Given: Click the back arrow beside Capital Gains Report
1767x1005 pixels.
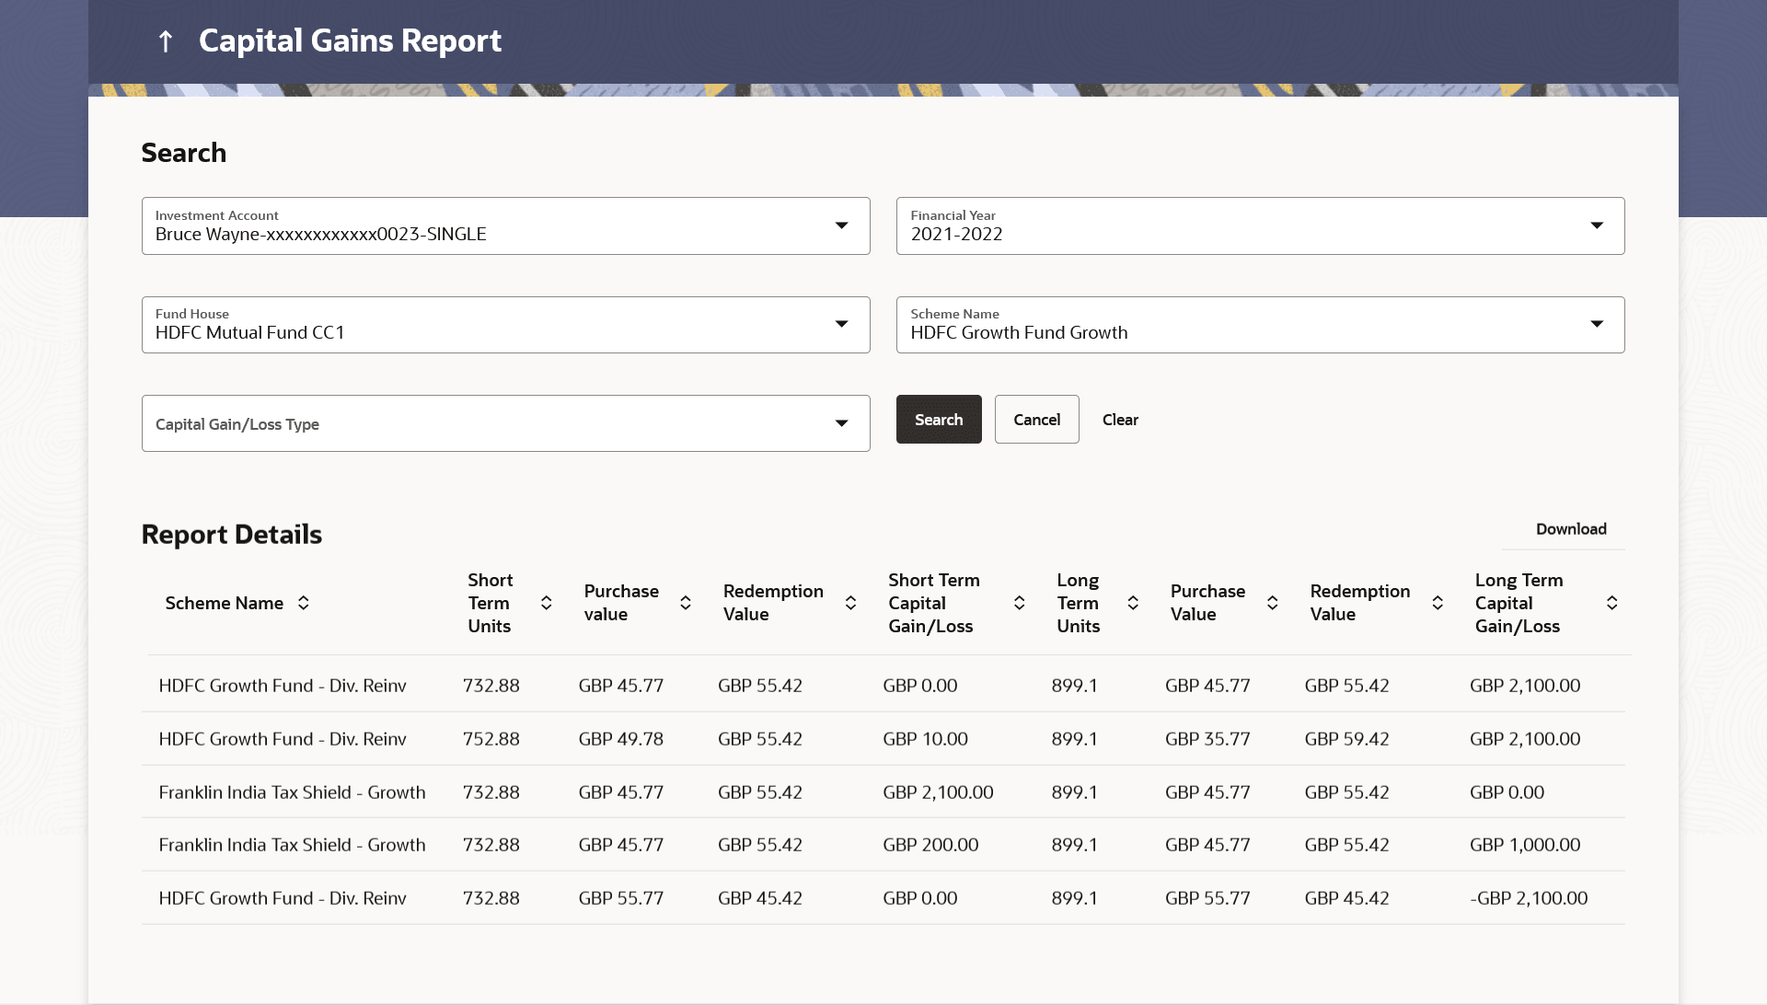Looking at the screenshot, I should pyautogui.click(x=166, y=41).
